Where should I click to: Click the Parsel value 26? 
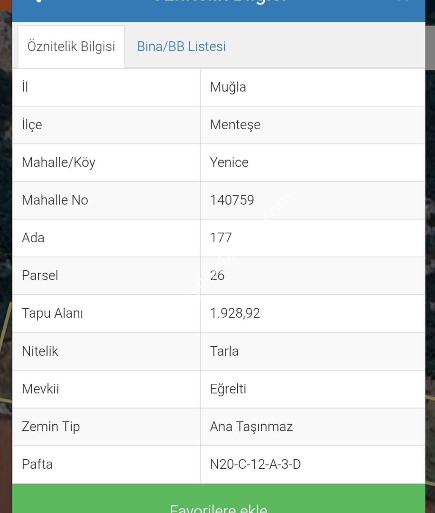click(217, 275)
